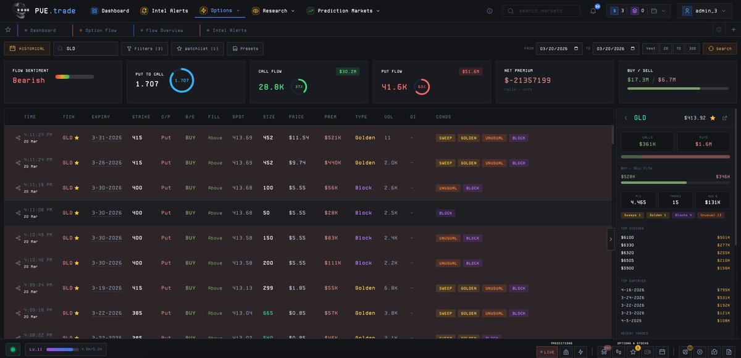The width and height of the screenshot is (741, 358).
Task: Click the video camera icon in bottom bar
Action: [x=648, y=352]
